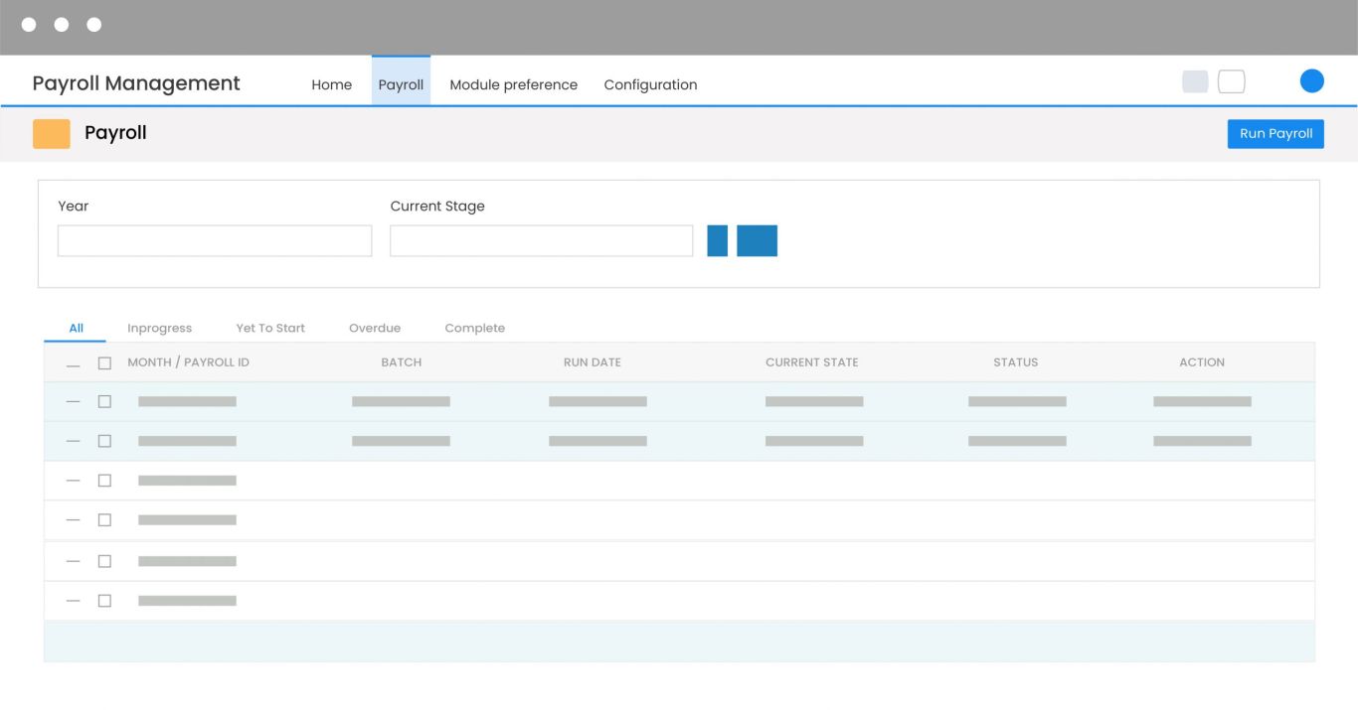Toggle the select-all checkbox in the table header
1358x710 pixels.
coord(105,362)
